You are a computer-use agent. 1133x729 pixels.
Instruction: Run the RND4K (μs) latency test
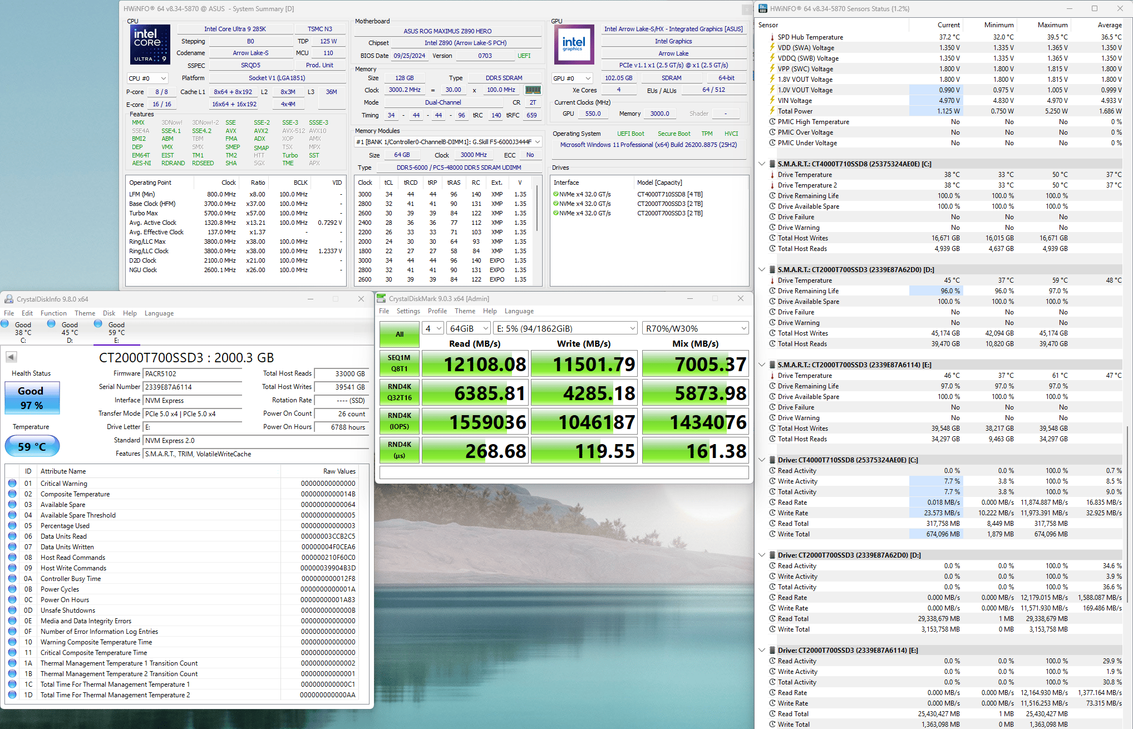pyautogui.click(x=400, y=450)
